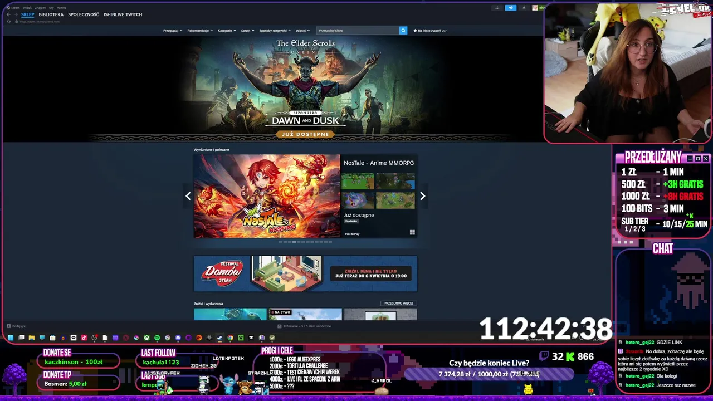Open the ISHINLIVE TWITCH profile tab
Screen dimensions: 713x401
pyautogui.click(x=123, y=14)
